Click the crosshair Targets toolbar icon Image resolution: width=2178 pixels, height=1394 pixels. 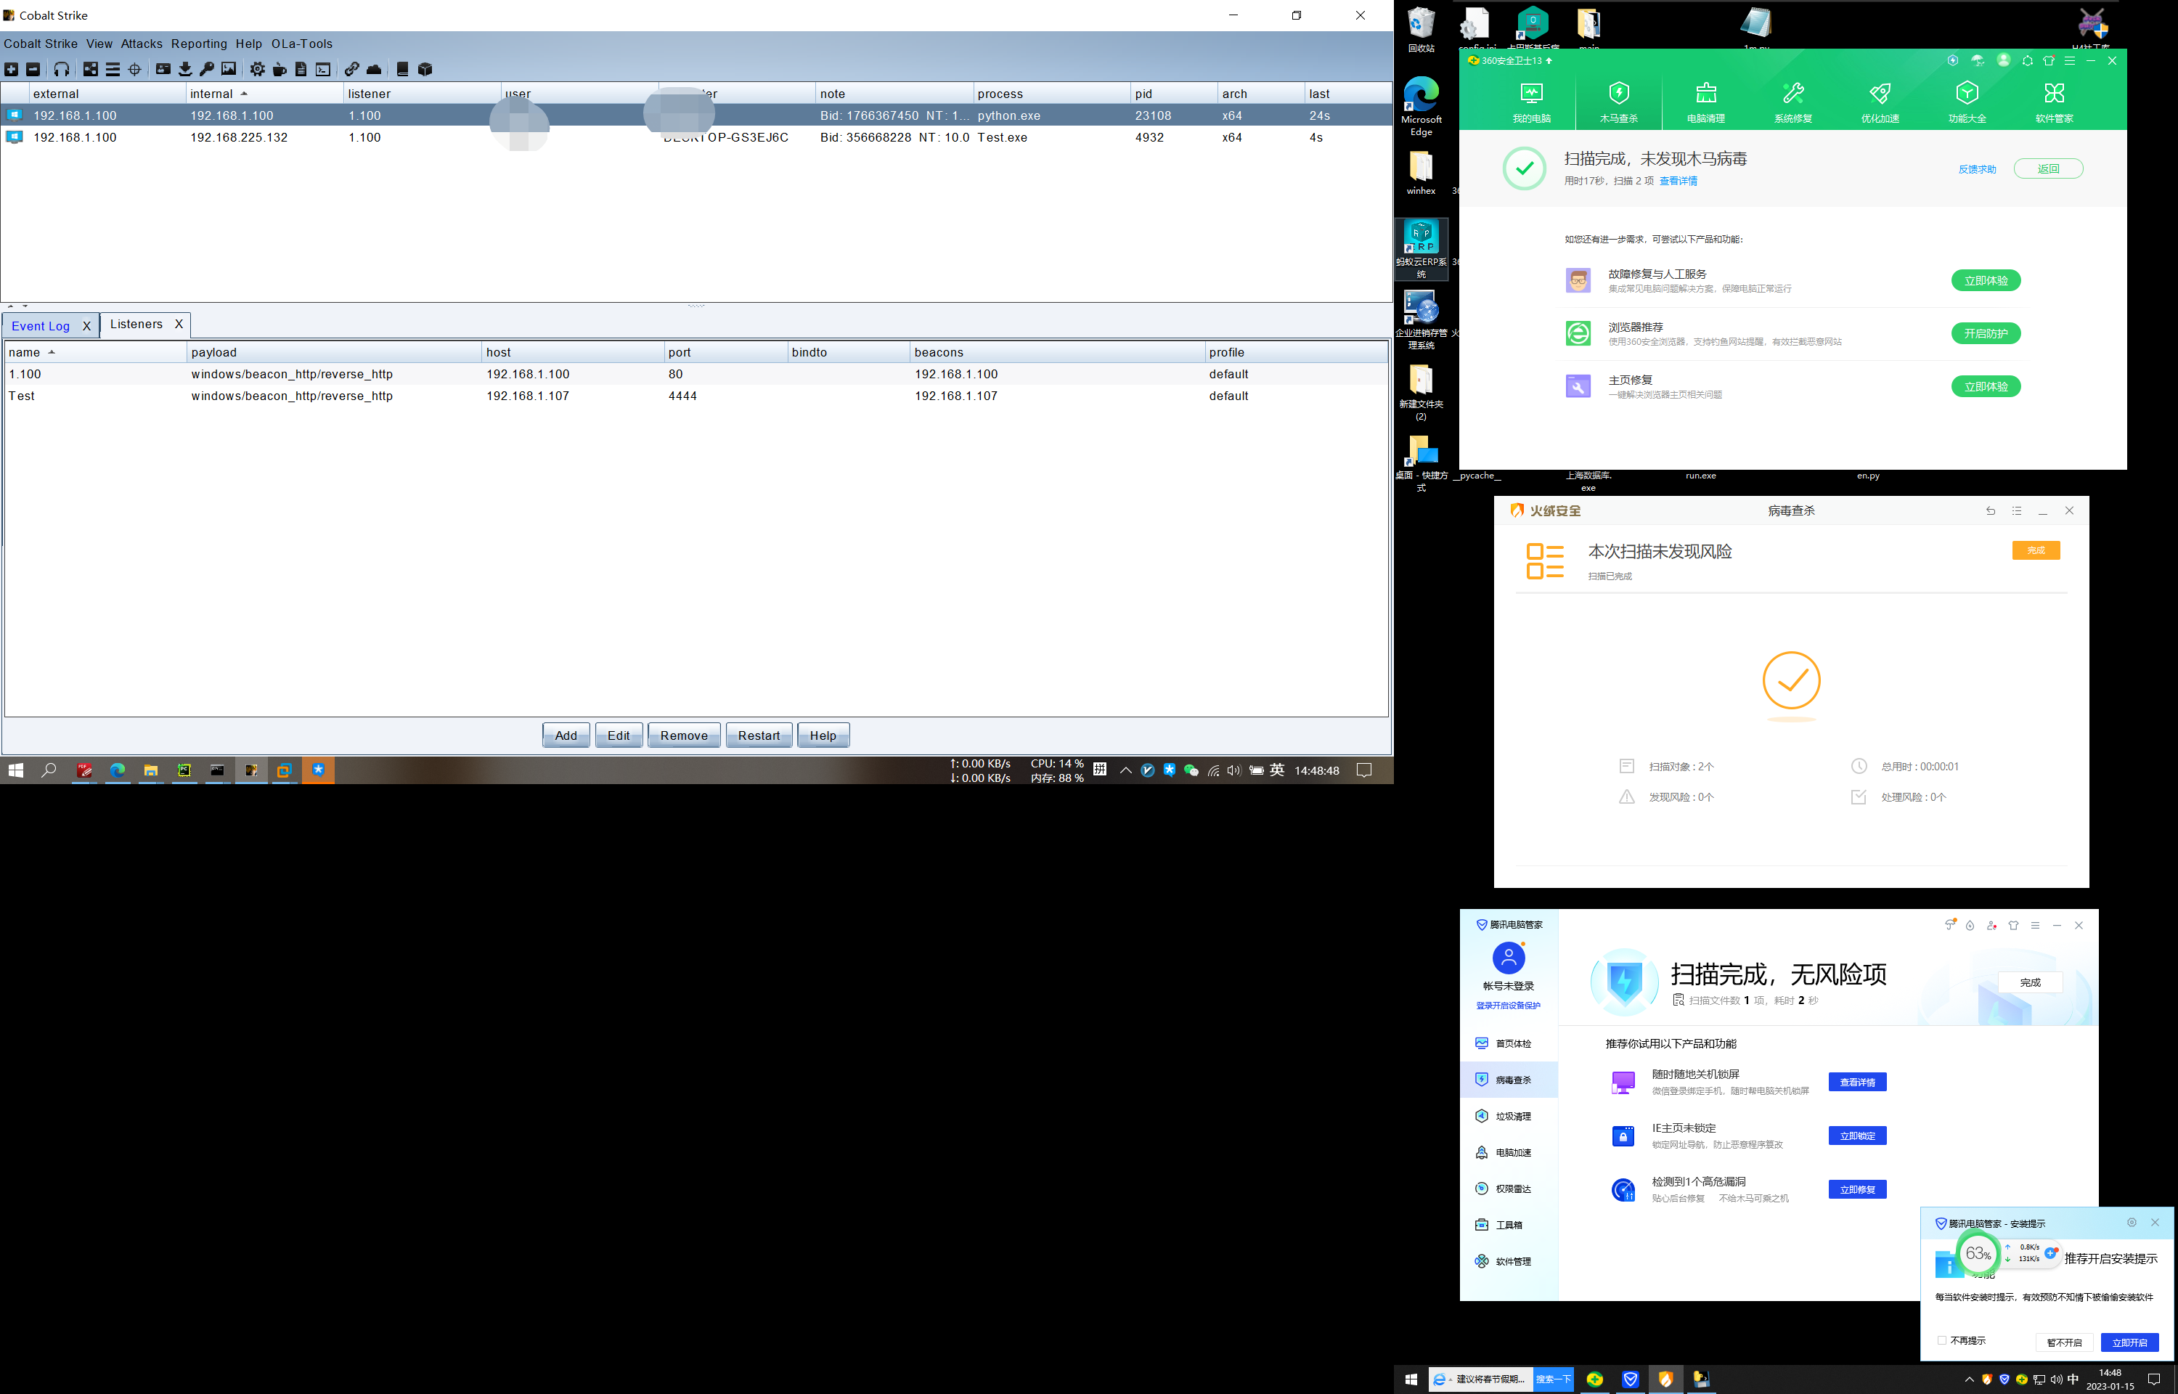(135, 69)
